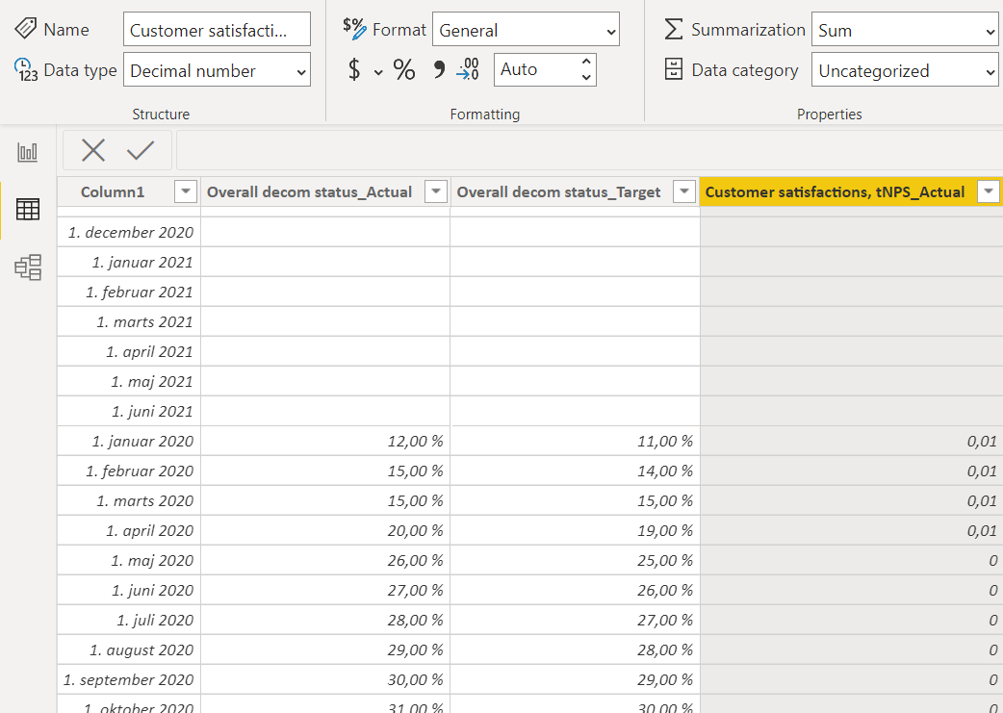Increase decimal places with up stepper
The image size is (1003, 713).
pos(586,62)
